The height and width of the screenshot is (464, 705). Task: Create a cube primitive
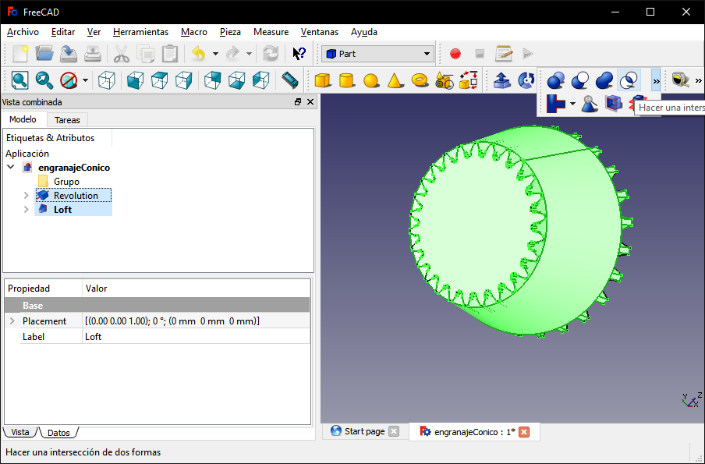coord(323,80)
